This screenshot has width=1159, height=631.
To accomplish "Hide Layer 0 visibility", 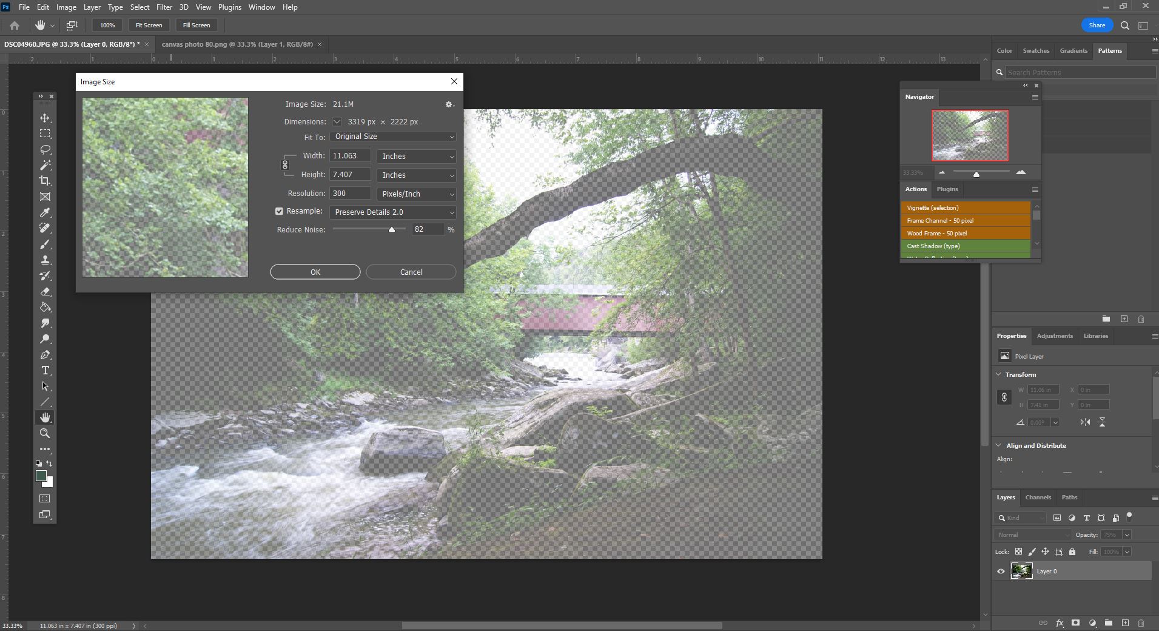I will 1000,571.
